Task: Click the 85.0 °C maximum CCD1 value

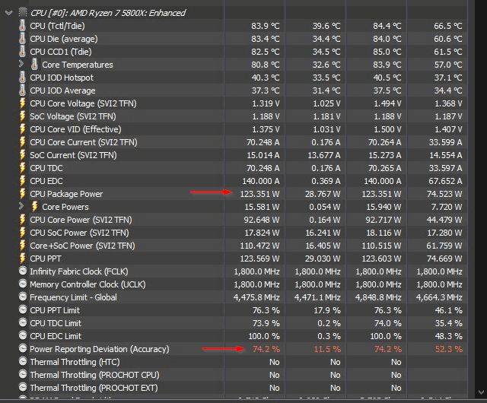Action: coord(387,52)
